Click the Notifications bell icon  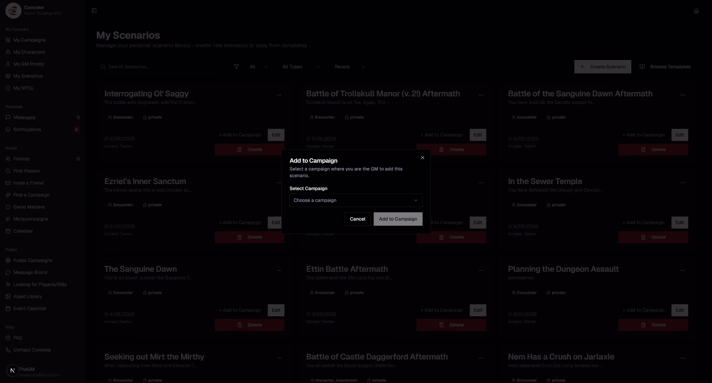[x=8, y=130]
